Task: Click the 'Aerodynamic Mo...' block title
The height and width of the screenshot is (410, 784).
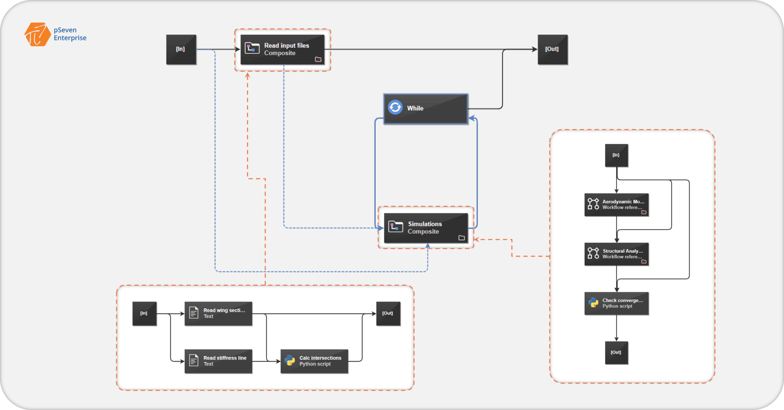Action: point(623,201)
